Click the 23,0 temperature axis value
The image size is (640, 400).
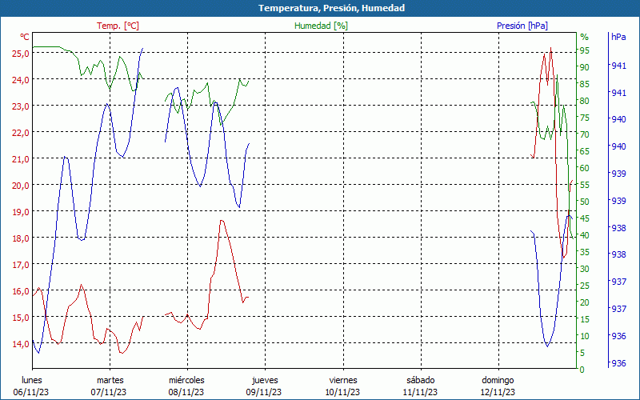(x=21, y=106)
